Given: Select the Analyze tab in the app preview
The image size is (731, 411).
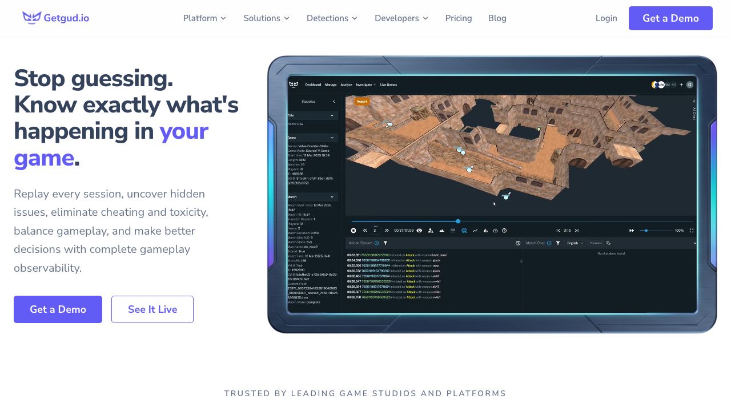Looking at the screenshot, I should [346, 84].
